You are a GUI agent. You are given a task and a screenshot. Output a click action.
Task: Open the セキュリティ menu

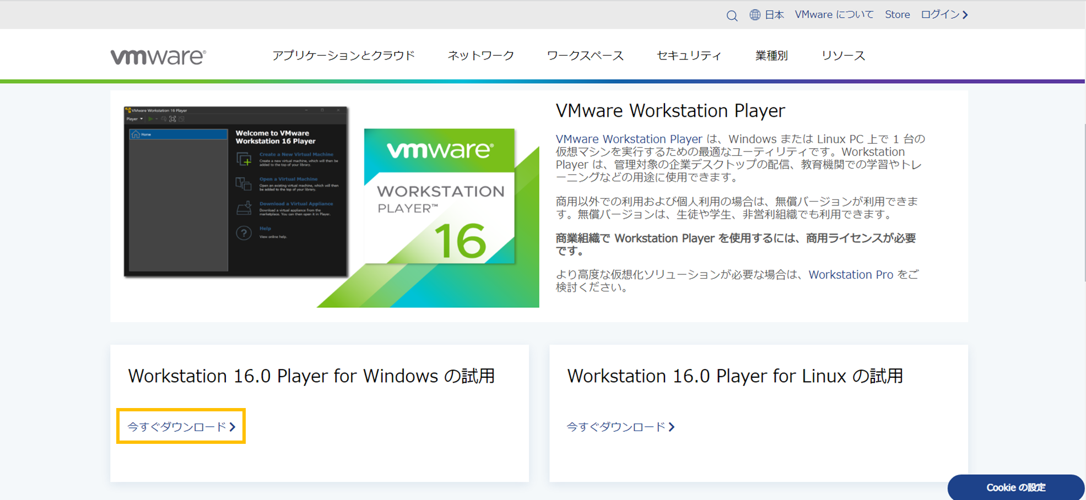[689, 56]
